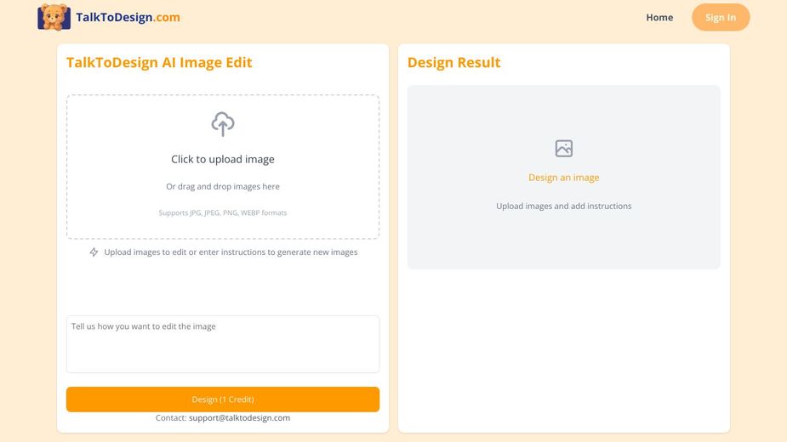Open the TalkToDesign.com brand name link
This screenshot has width=787, height=442.
[x=128, y=17]
